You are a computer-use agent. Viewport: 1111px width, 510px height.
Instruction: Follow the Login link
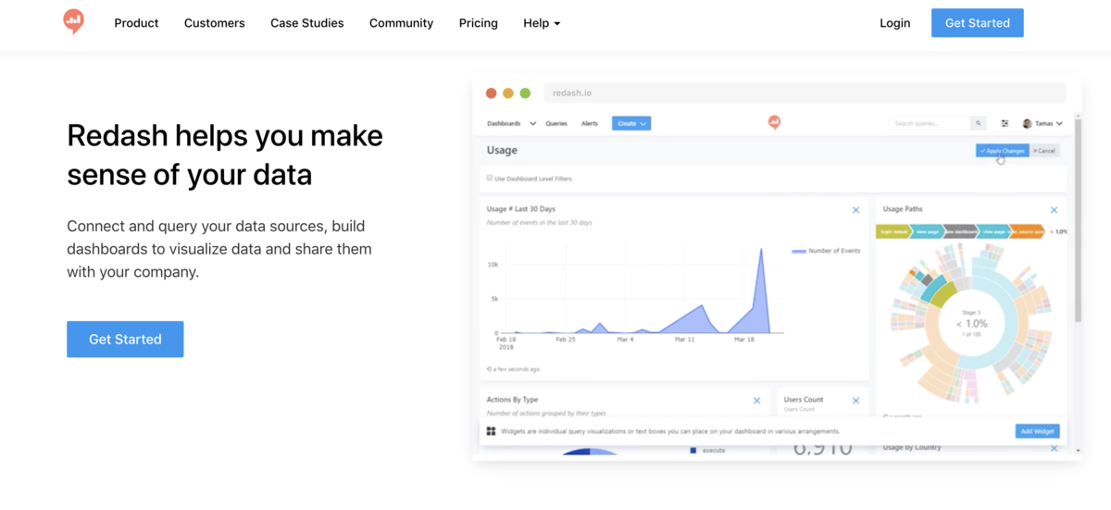click(x=894, y=23)
